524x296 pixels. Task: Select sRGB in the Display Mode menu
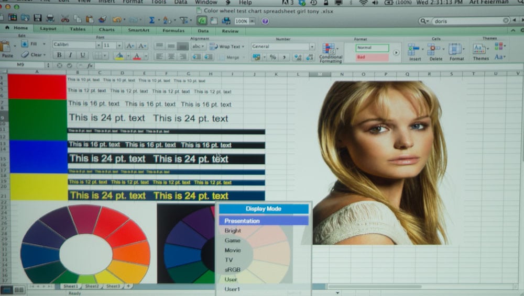point(232,269)
